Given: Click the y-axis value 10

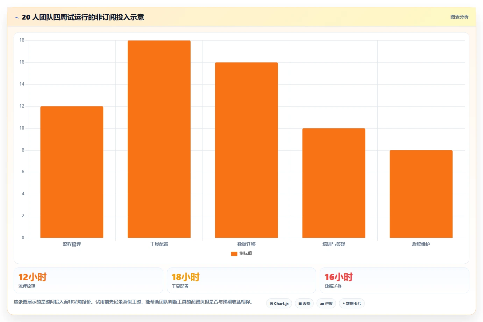Looking at the screenshot, I should [22, 128].
